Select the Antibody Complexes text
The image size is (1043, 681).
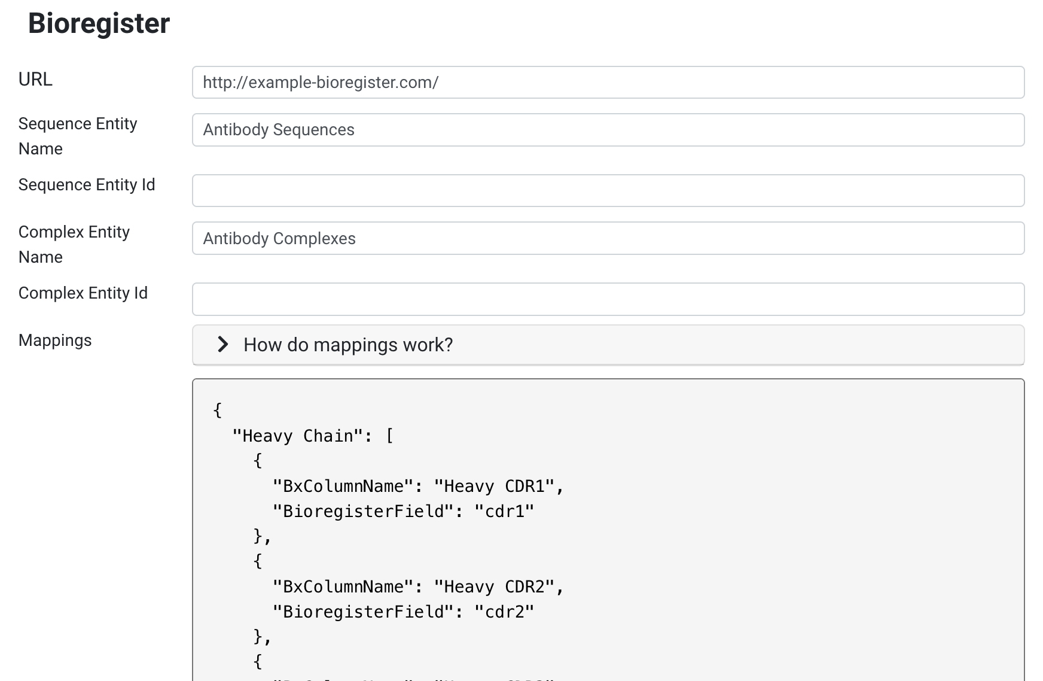279,238
